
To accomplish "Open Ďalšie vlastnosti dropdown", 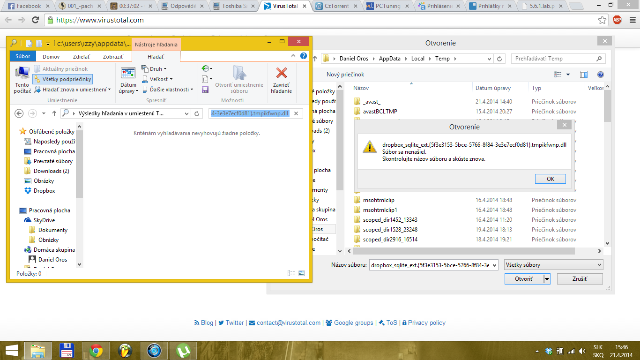I will tap(167, 89).
